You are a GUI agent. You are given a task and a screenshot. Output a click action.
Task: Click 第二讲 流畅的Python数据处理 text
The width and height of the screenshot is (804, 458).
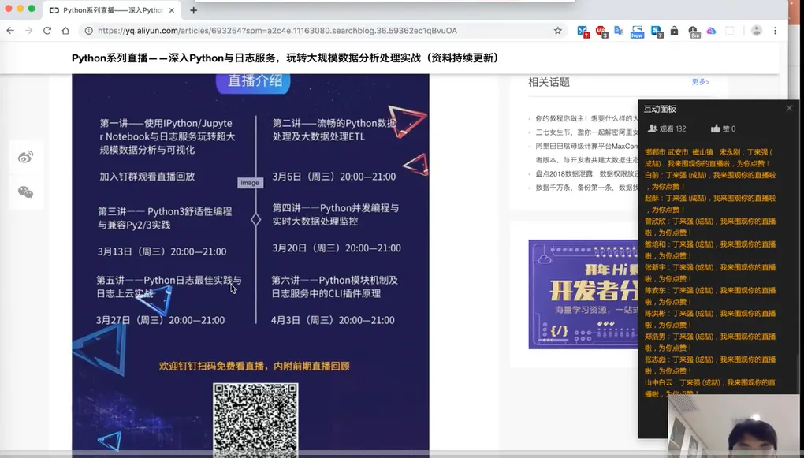pos(333,130)
